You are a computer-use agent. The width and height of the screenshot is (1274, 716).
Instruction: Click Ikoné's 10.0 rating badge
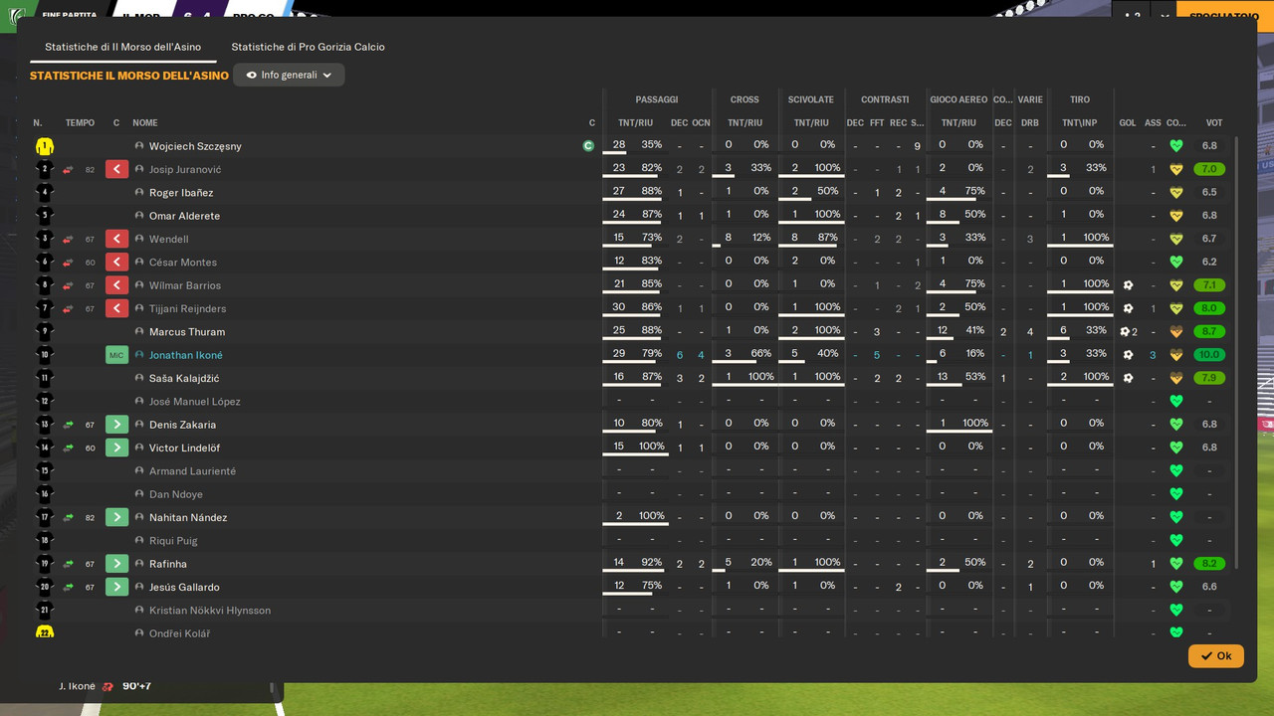[x=1209, y=355]
